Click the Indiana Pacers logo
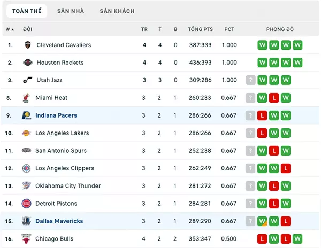Viewport: 321px width, 248px height. [26, 115]
